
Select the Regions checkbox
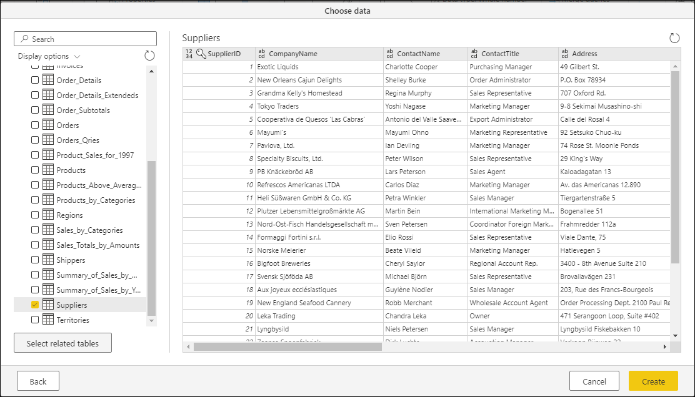(x=35, y=215)
